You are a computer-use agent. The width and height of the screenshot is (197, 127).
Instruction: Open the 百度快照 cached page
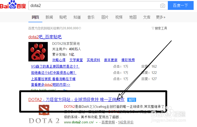[x=108, y=122]
